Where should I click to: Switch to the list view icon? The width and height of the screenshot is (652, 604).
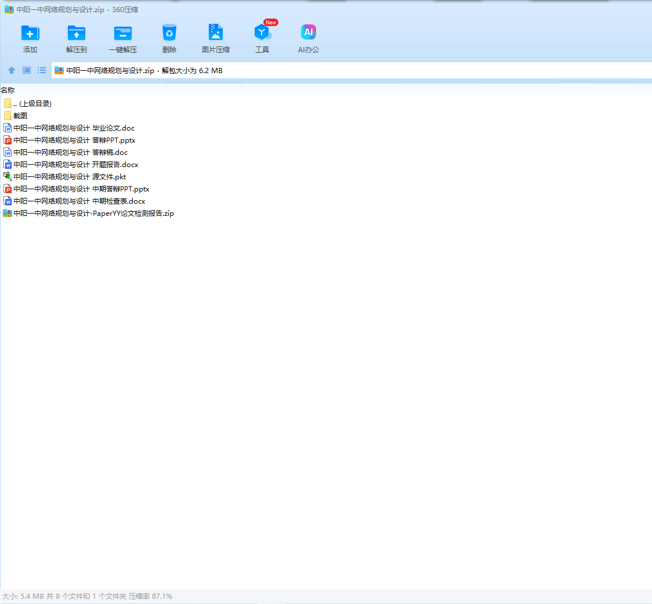(x=42, y=70)
